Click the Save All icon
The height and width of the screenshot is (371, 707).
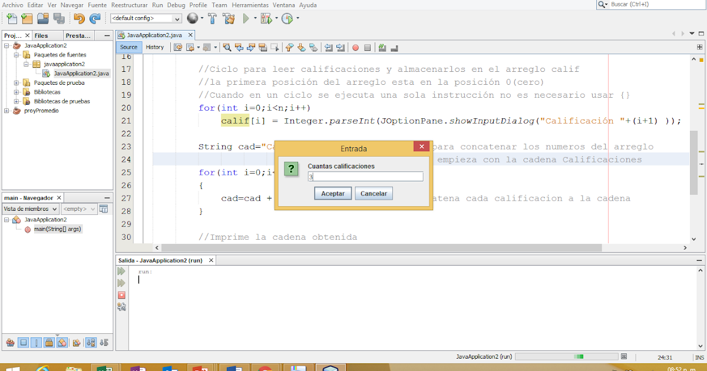60,18
